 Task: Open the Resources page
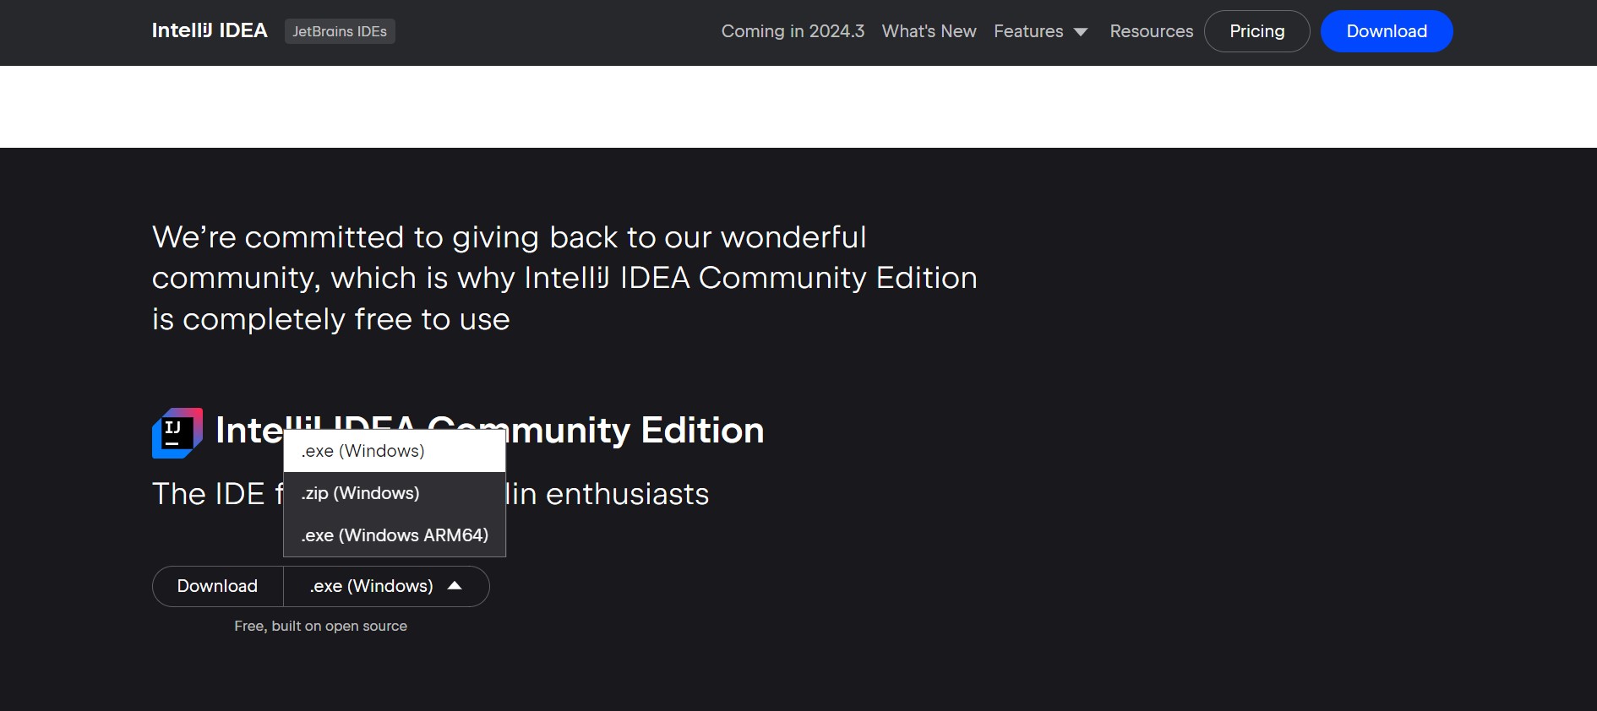click(1152, 31)
